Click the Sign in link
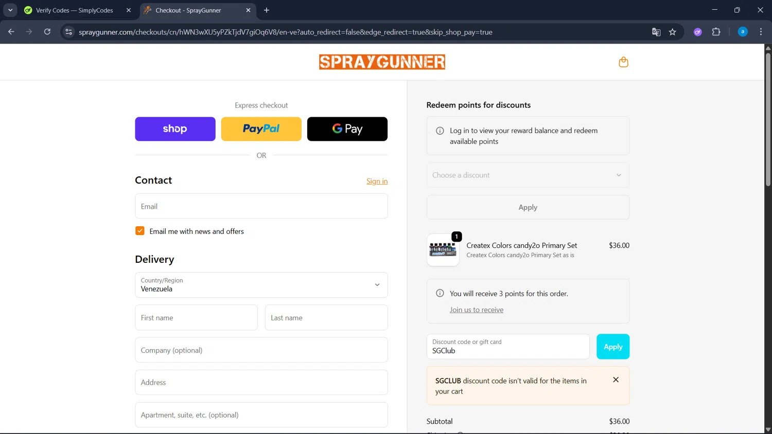The width and height of the screenshot is (772, 434). click(x=377, y=181)
